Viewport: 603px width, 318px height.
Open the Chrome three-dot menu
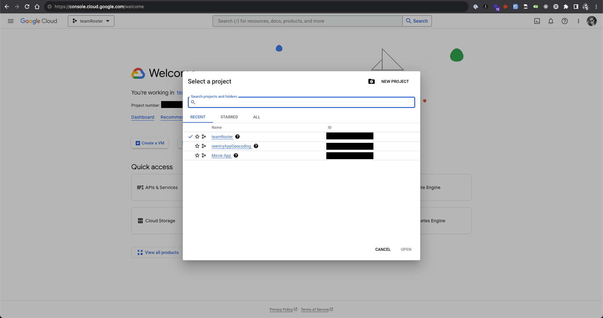[596, 7]
